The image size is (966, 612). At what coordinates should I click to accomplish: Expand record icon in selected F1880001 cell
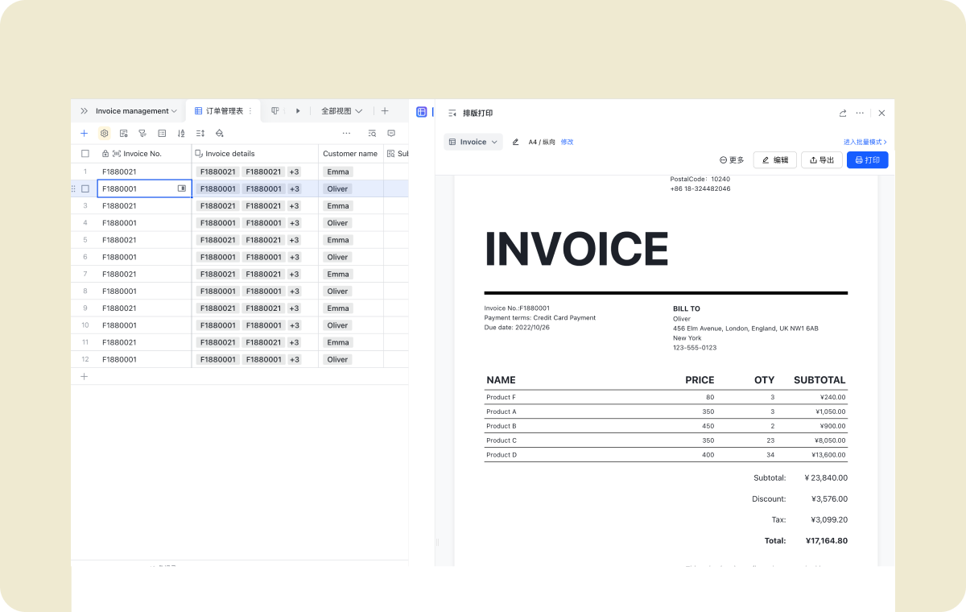[182, 188]
